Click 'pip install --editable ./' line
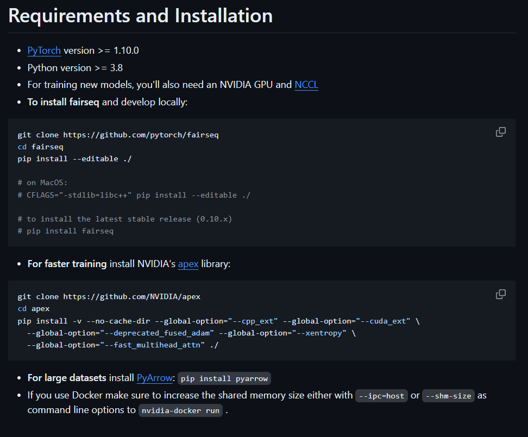 [75, 159]
